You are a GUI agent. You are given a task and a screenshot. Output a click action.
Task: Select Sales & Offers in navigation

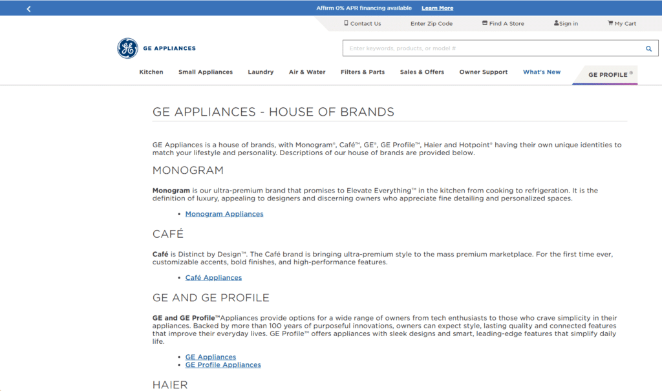tap(422, 72)
